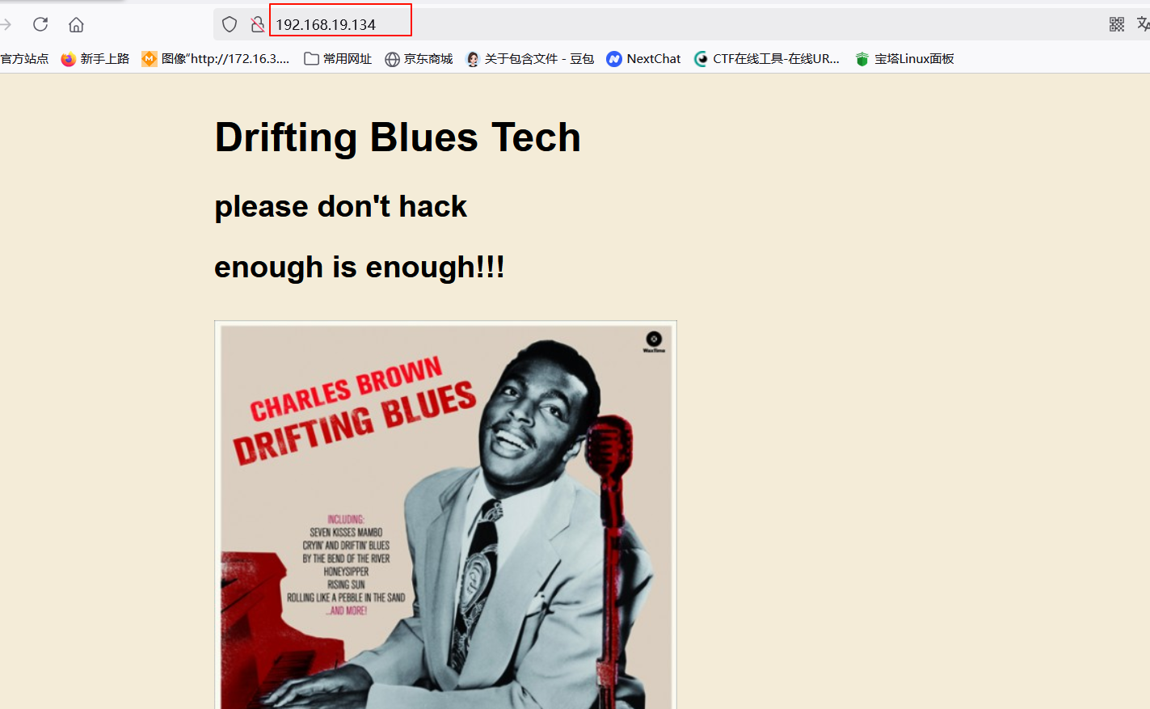Open the 图像"http://172.16.3... bookmark
This screenshot has height=709, width=1150.
pos(215,59)
